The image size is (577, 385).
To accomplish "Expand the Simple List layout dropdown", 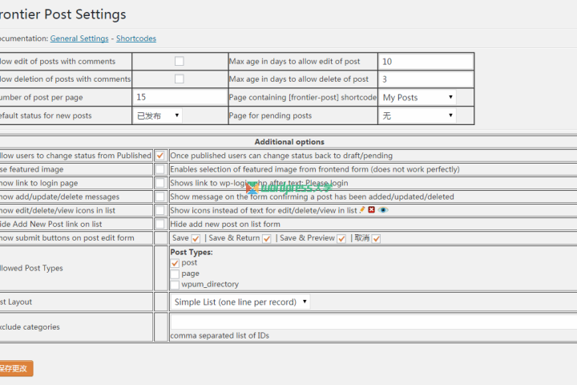I will click(x=240, y=302).
